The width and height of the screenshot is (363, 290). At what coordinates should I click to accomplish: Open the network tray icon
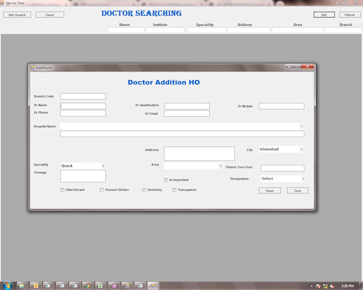(325, 286)
